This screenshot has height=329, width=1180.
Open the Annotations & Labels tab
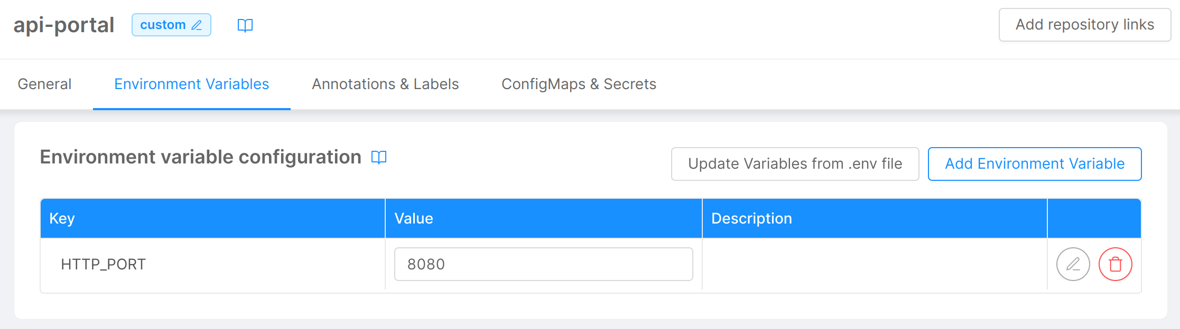385,84
